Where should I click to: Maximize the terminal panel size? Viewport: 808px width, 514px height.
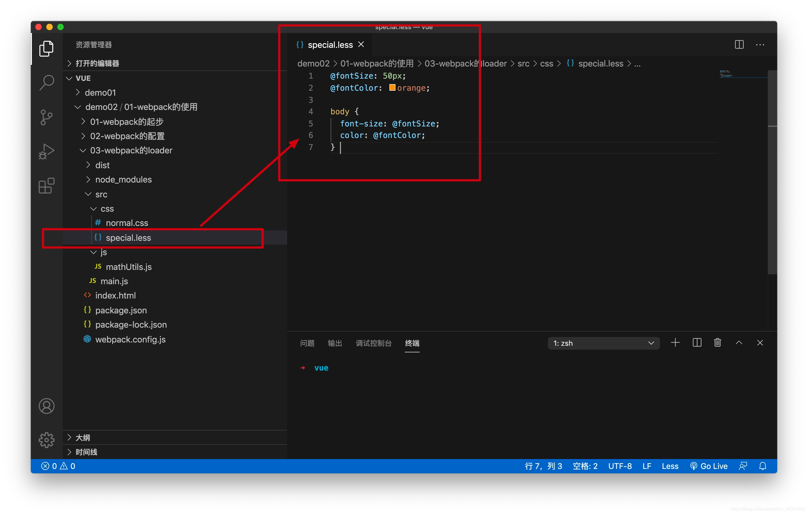coord(739,343)
